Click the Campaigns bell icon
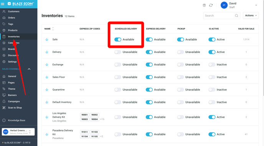264x146 pixels. click(4, 101)
